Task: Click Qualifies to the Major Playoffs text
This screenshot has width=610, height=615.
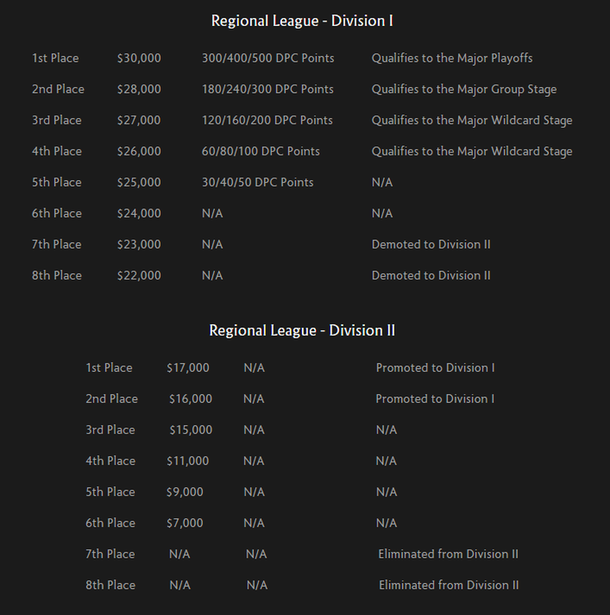Action: click(452, 59)
